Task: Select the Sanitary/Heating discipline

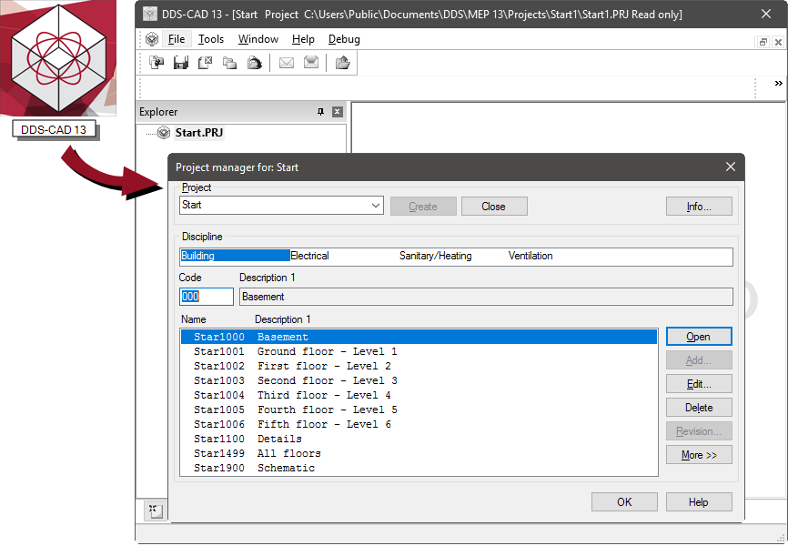Action: pos(435,256)
